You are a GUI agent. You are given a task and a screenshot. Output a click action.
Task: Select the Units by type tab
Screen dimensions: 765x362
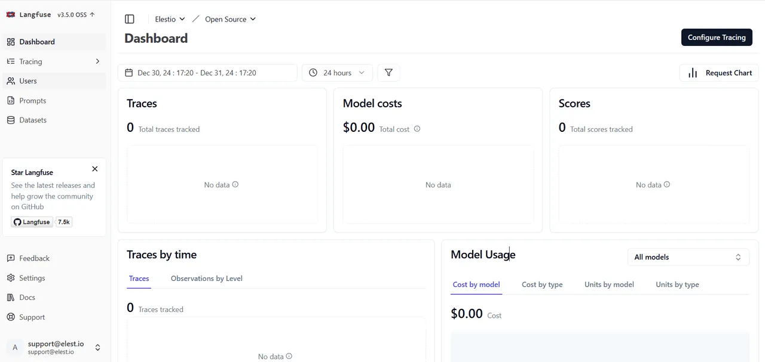point(677,284)
